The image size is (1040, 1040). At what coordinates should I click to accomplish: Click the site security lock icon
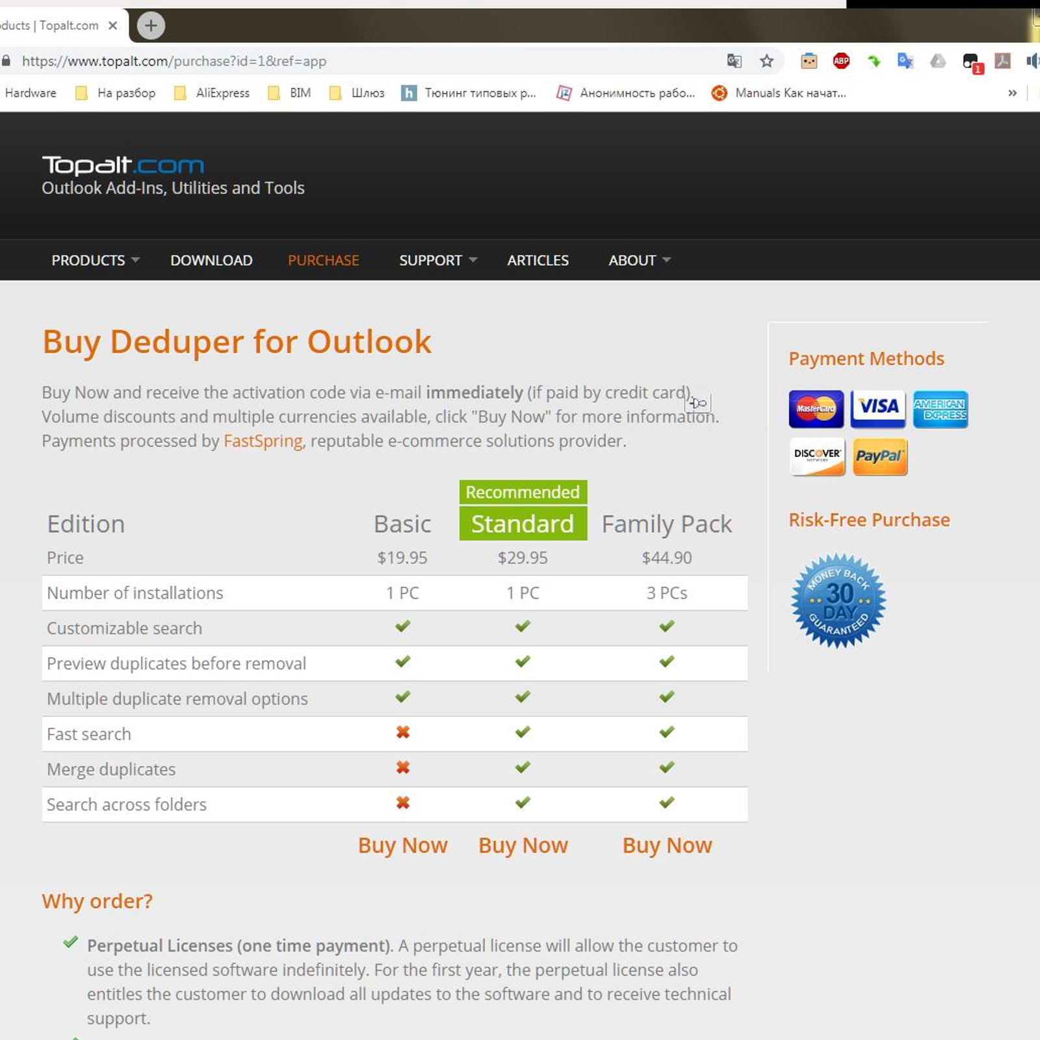6,61
